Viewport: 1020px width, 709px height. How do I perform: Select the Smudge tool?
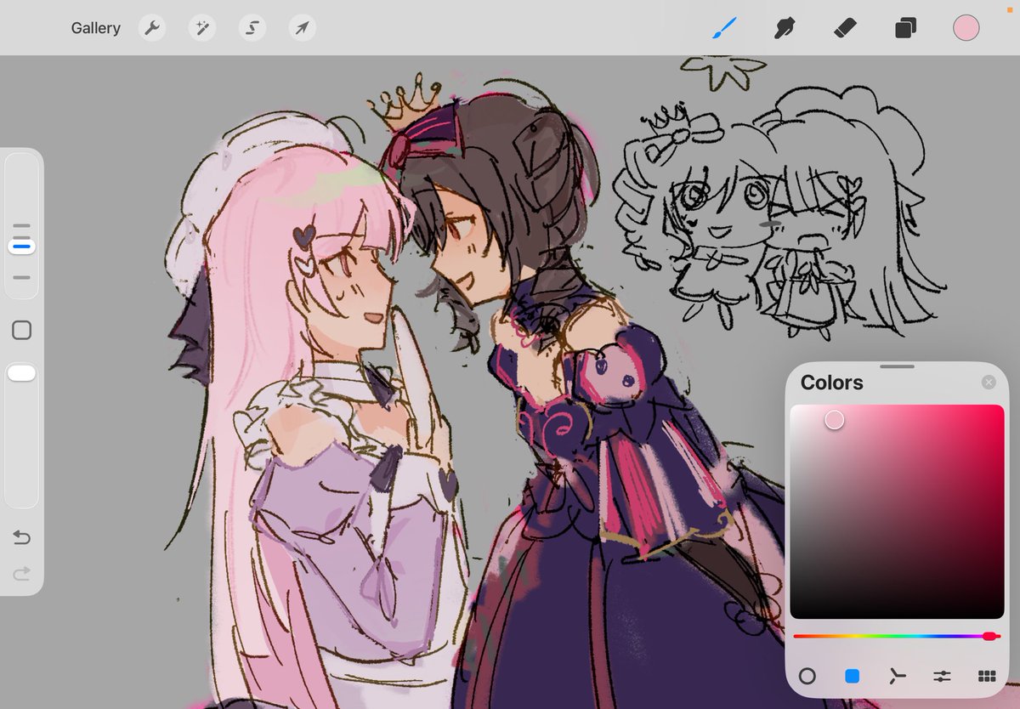pyautogui.click(x=785, y=28)
